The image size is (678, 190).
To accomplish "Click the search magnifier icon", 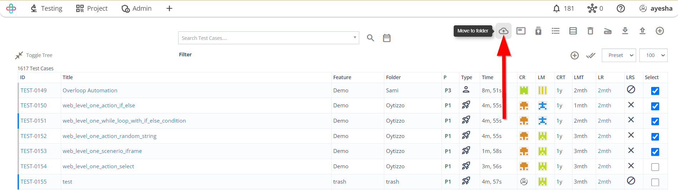I will pyautogui.click(x=370, y=38).
